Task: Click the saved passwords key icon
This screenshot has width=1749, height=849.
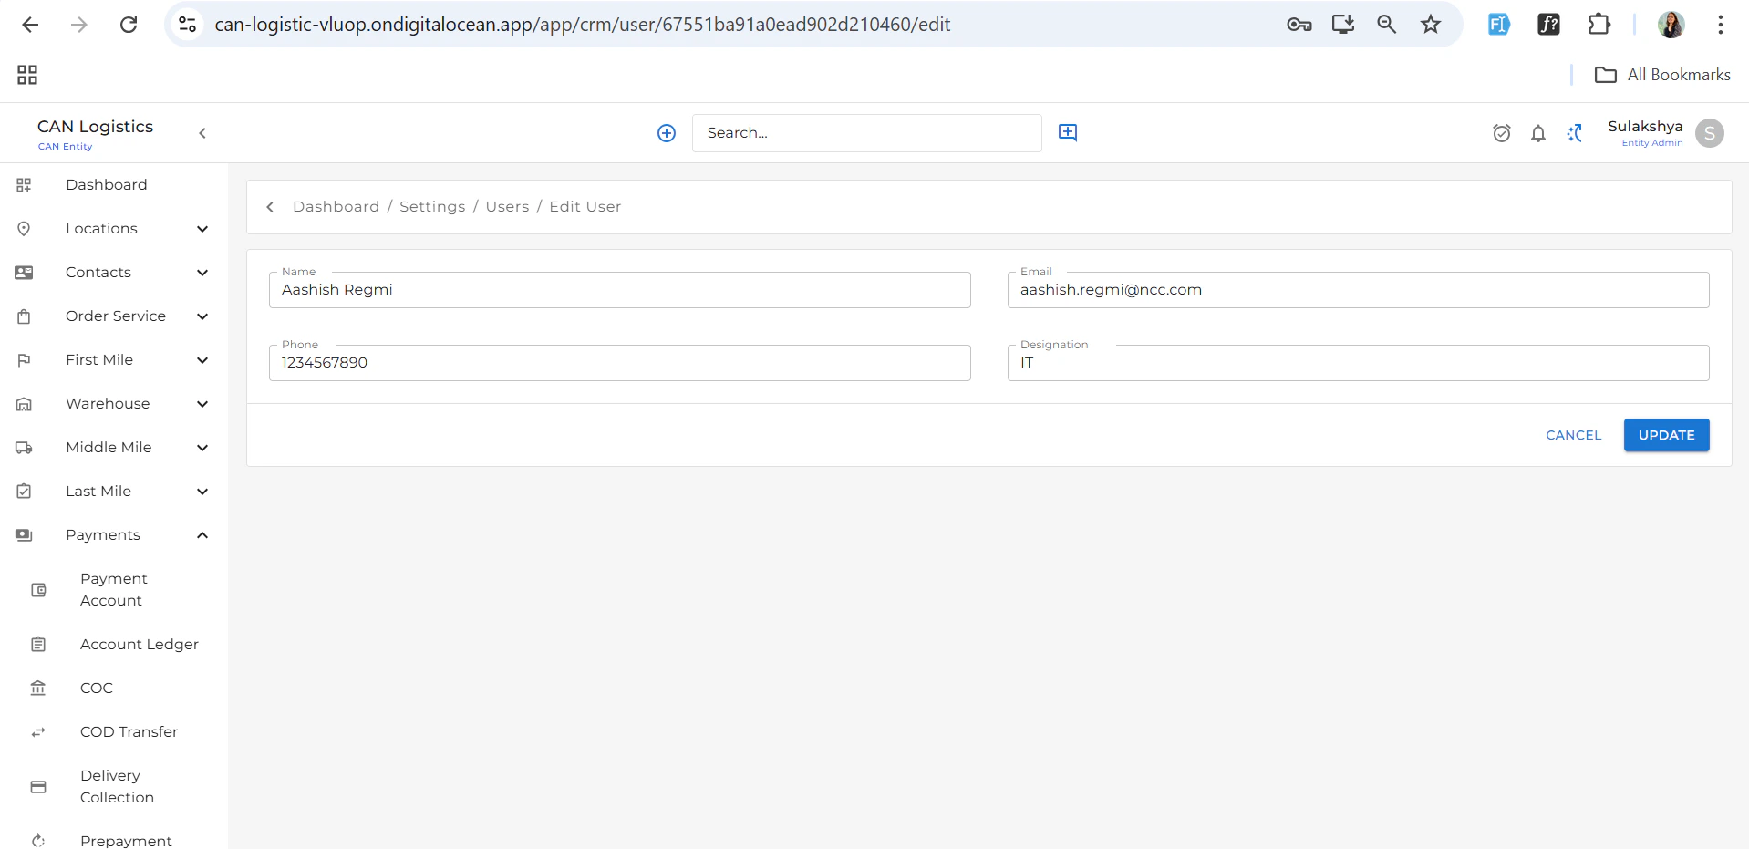Action: (1299, 25)
